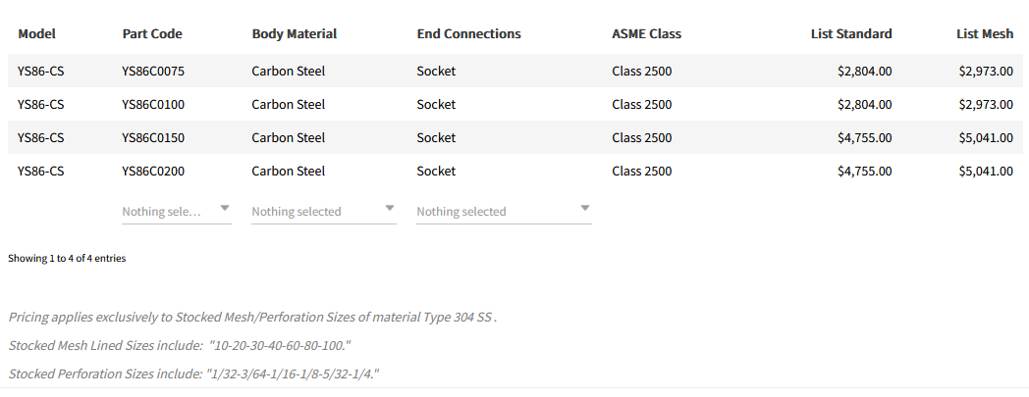Click the Body Material dropdown arrow
Screen dimensions: 1029x397
click(390, 208)
